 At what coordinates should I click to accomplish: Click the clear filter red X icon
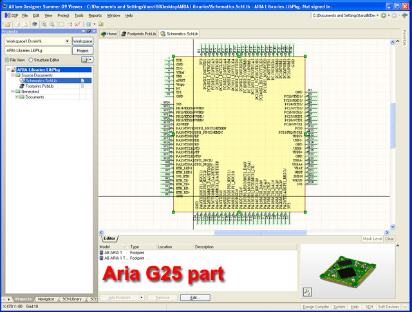(x=77, y=24)
